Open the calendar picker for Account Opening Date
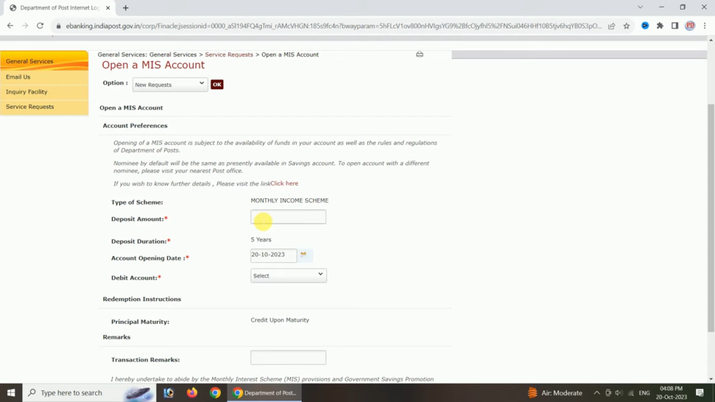This screenshot has height=402, width=715. 304,255
